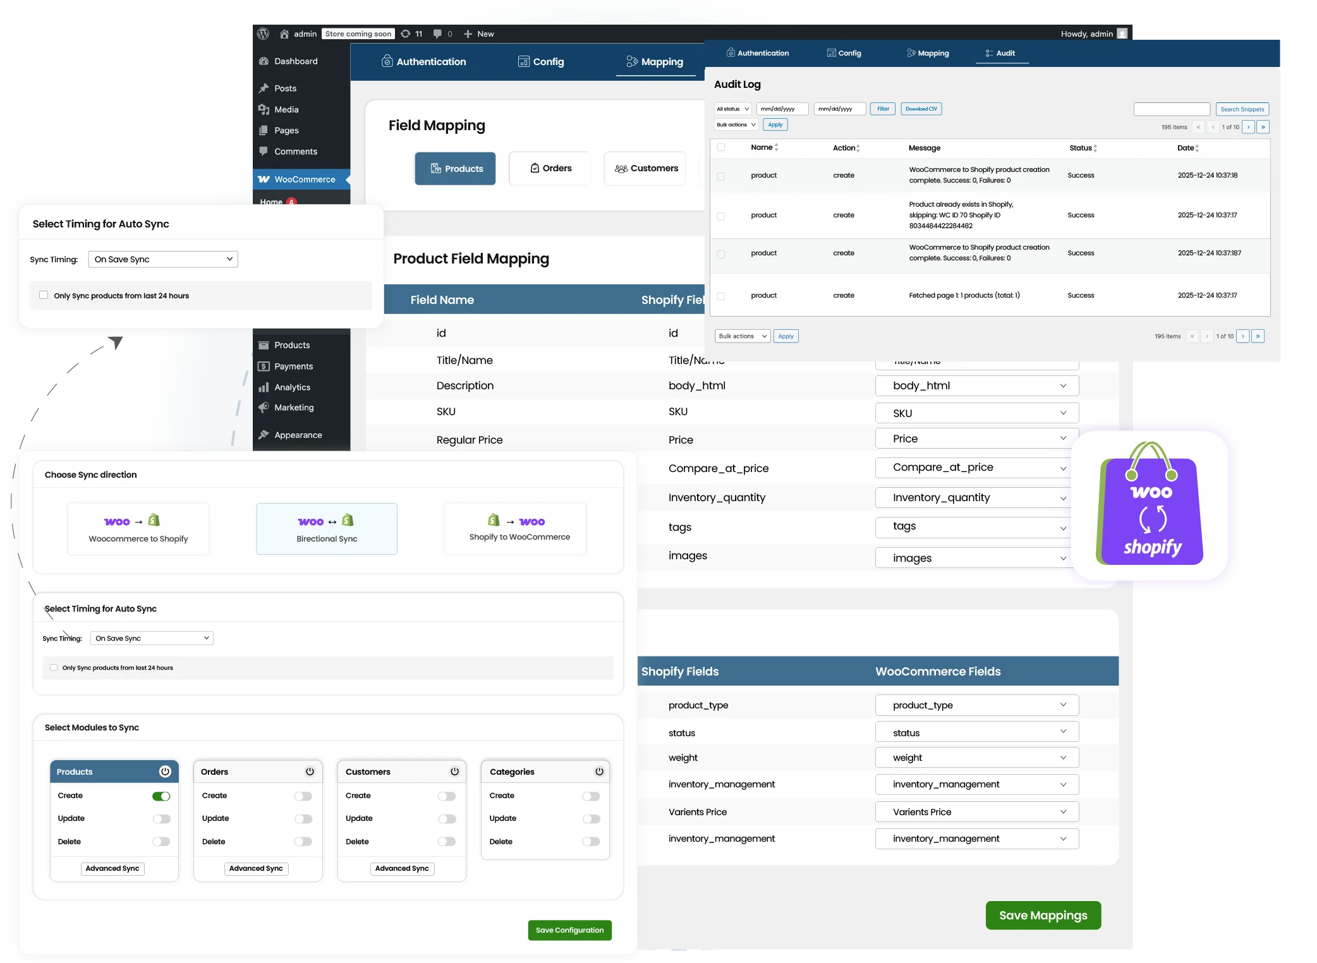Toggle Products module power icon

pyautogui.click(x=165, y=771)
